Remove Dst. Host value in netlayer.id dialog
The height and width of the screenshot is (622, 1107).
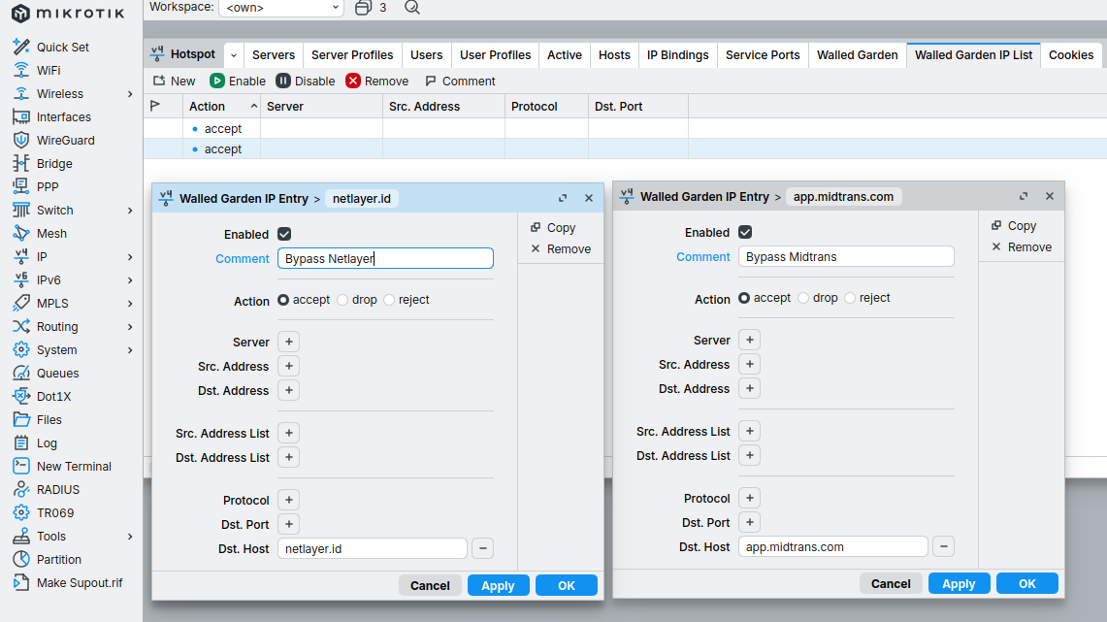click(x=483, y=548)
